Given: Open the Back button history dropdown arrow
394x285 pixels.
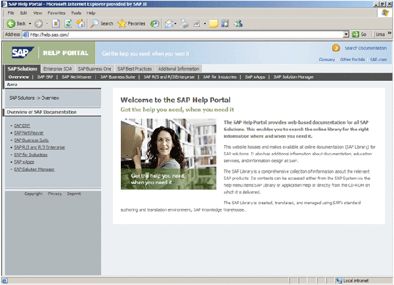Looking at the screenshot, I should tap(30, 23).
